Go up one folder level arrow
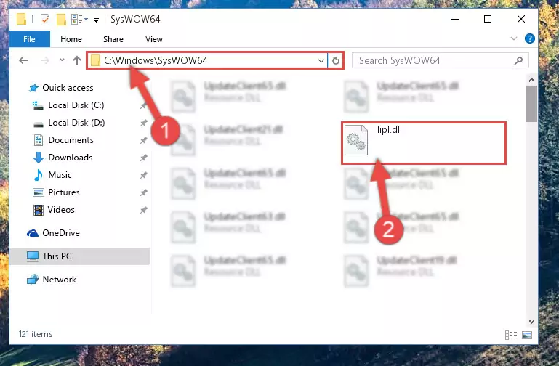Viewport: 559px width, 366px height. point(77,60)
